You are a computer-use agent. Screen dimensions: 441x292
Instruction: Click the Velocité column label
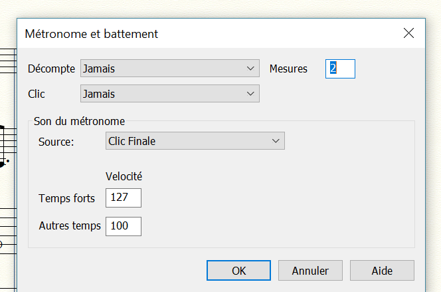point(124,176)
